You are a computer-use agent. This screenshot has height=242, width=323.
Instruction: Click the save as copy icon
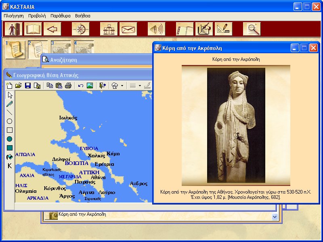[x=37, y=86]
